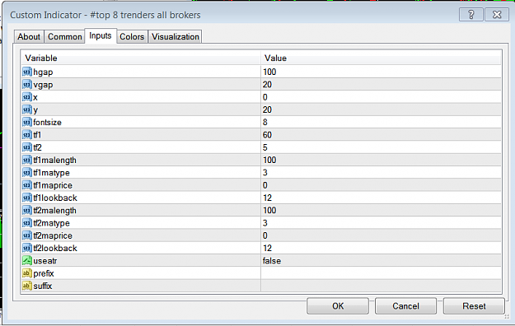Click the Reset button
Viewport: 515px width, 326px height.
point(474,306)
